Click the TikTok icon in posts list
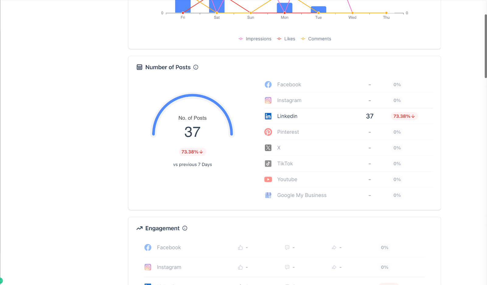 coord(268,164)
